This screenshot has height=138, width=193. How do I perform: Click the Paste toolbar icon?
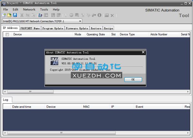tap(33, 15)
